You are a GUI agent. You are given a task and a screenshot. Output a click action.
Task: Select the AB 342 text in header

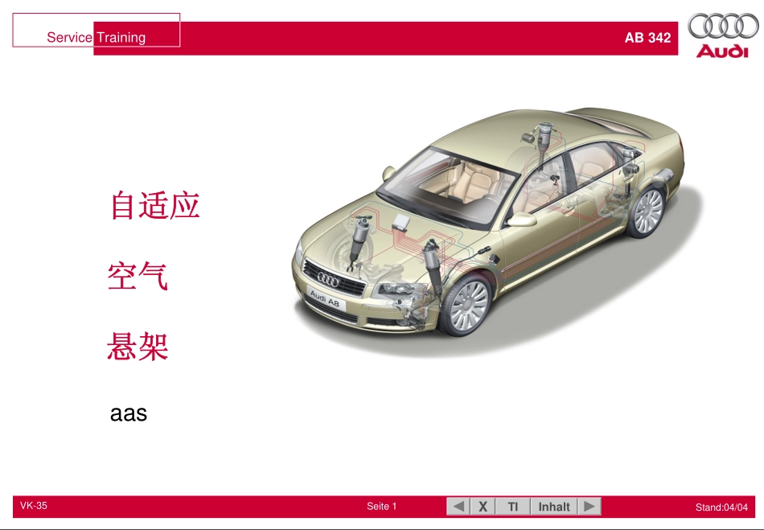647,38
